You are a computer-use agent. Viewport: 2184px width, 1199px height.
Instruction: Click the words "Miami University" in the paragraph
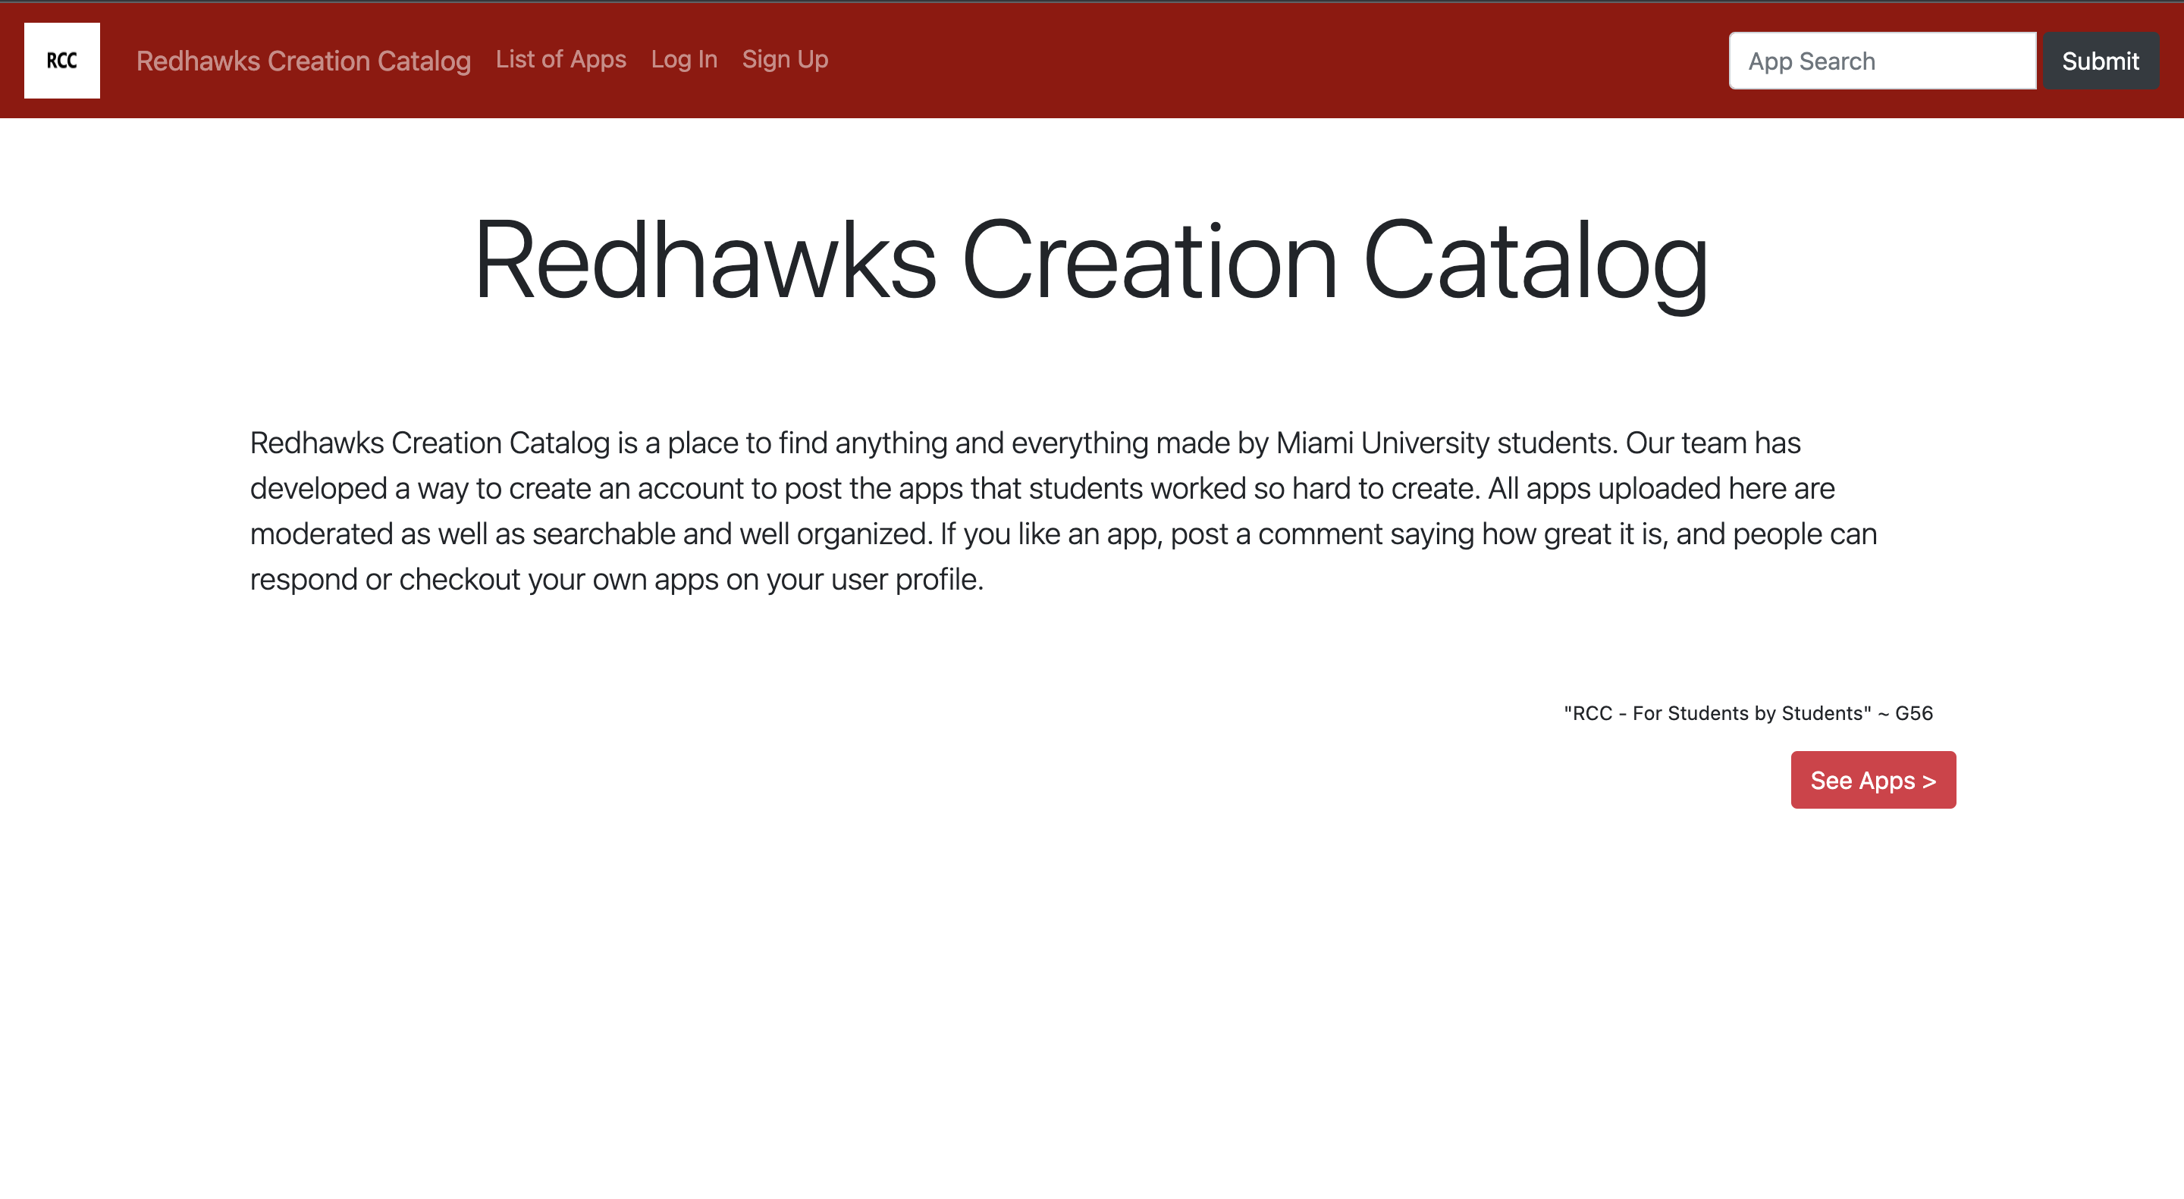[x=1382, y=443]
